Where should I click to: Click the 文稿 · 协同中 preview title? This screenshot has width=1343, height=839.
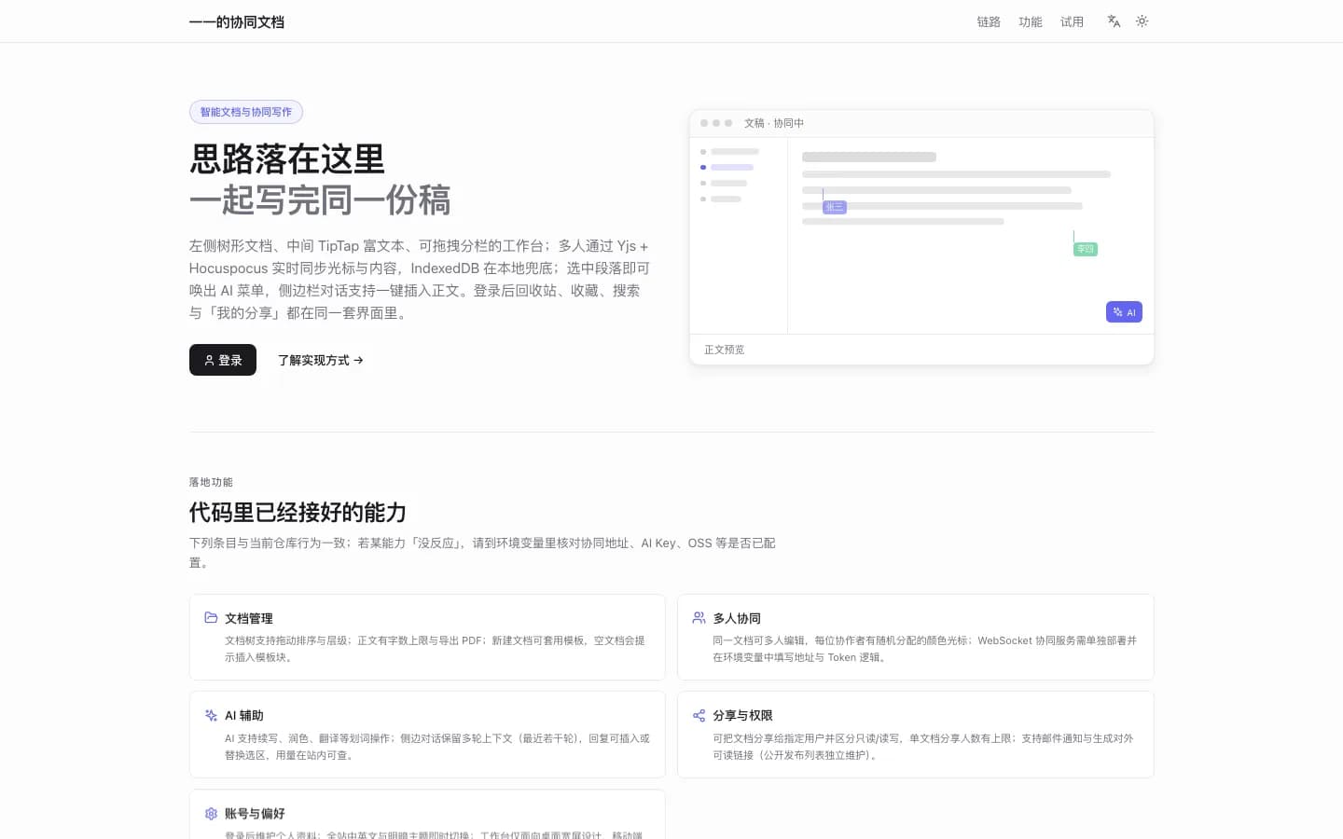(x=774, y=123)
